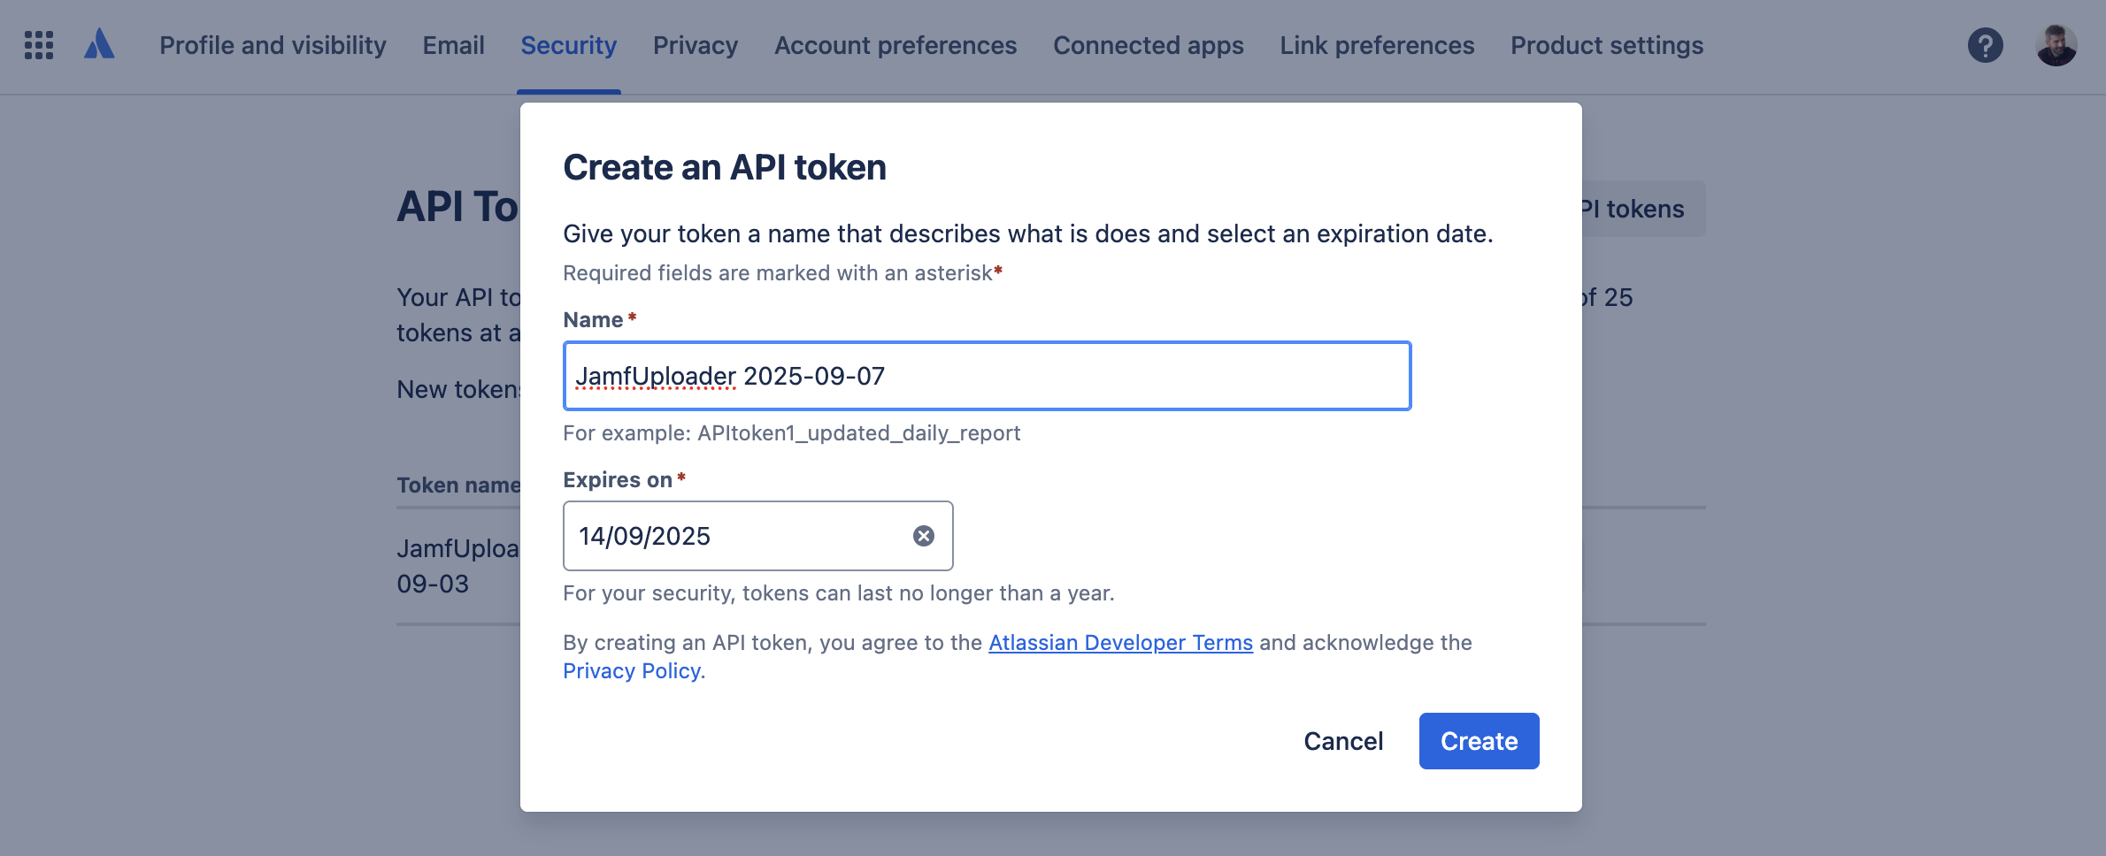The image size is (2106, 856).
Task: Switch to the Email tab
Action: [453, 45]
